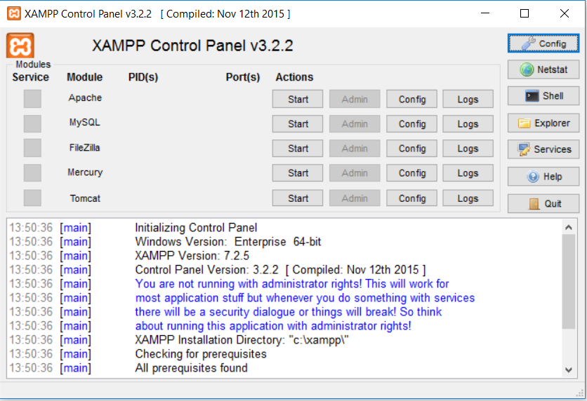The width and height of the screenshot is (587, 401).
Task: Start the MySQL module
Action: point(298,124)
